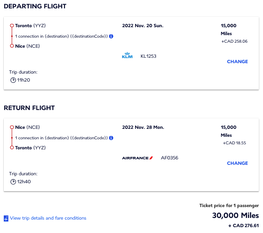Click airplane icon beside trip details link
263x233 pixels.
coord(6,218)
